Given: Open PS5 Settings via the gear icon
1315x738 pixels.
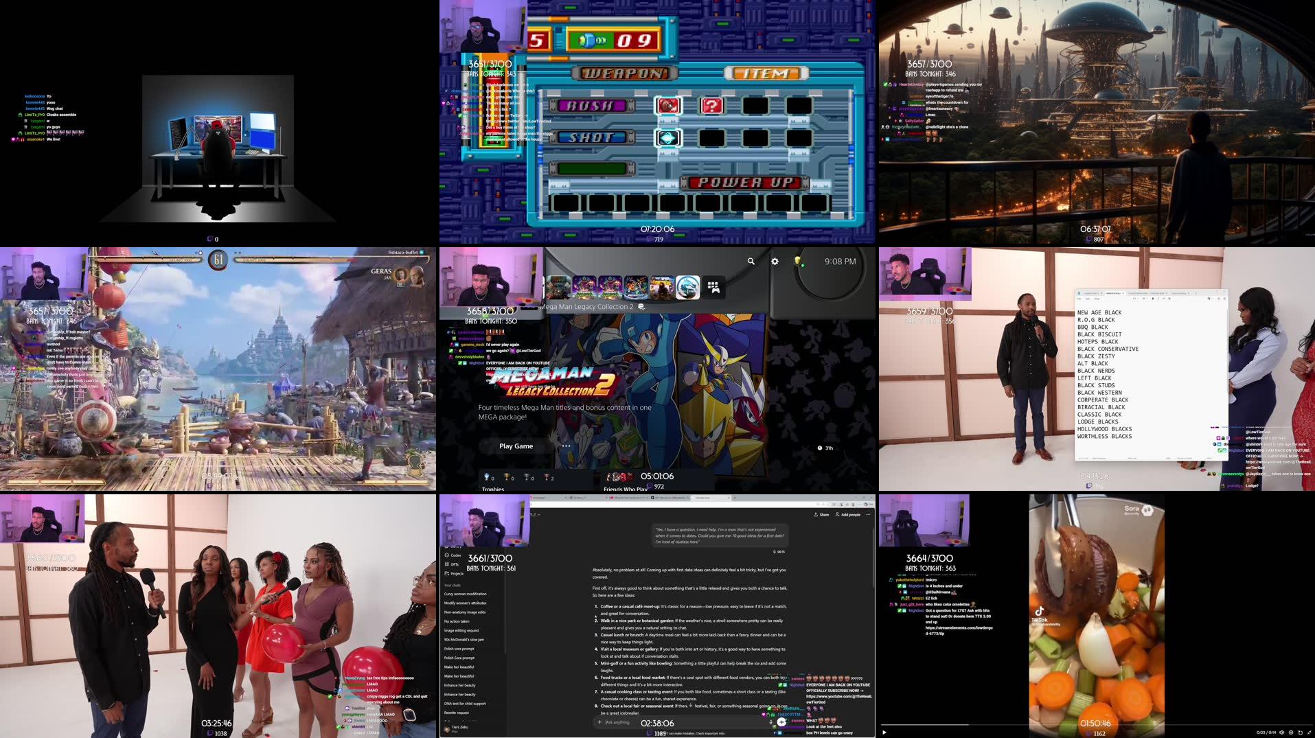Looking at the screenshot, I should click(x=775, y=262).
